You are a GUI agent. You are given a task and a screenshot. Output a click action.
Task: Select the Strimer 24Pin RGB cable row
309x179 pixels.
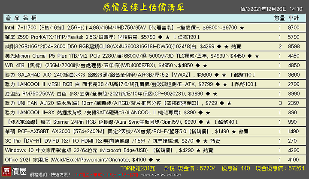[154, 122]
